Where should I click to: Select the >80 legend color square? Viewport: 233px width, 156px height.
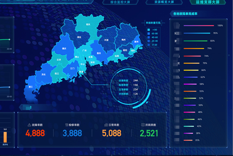[x=149, y=30]
